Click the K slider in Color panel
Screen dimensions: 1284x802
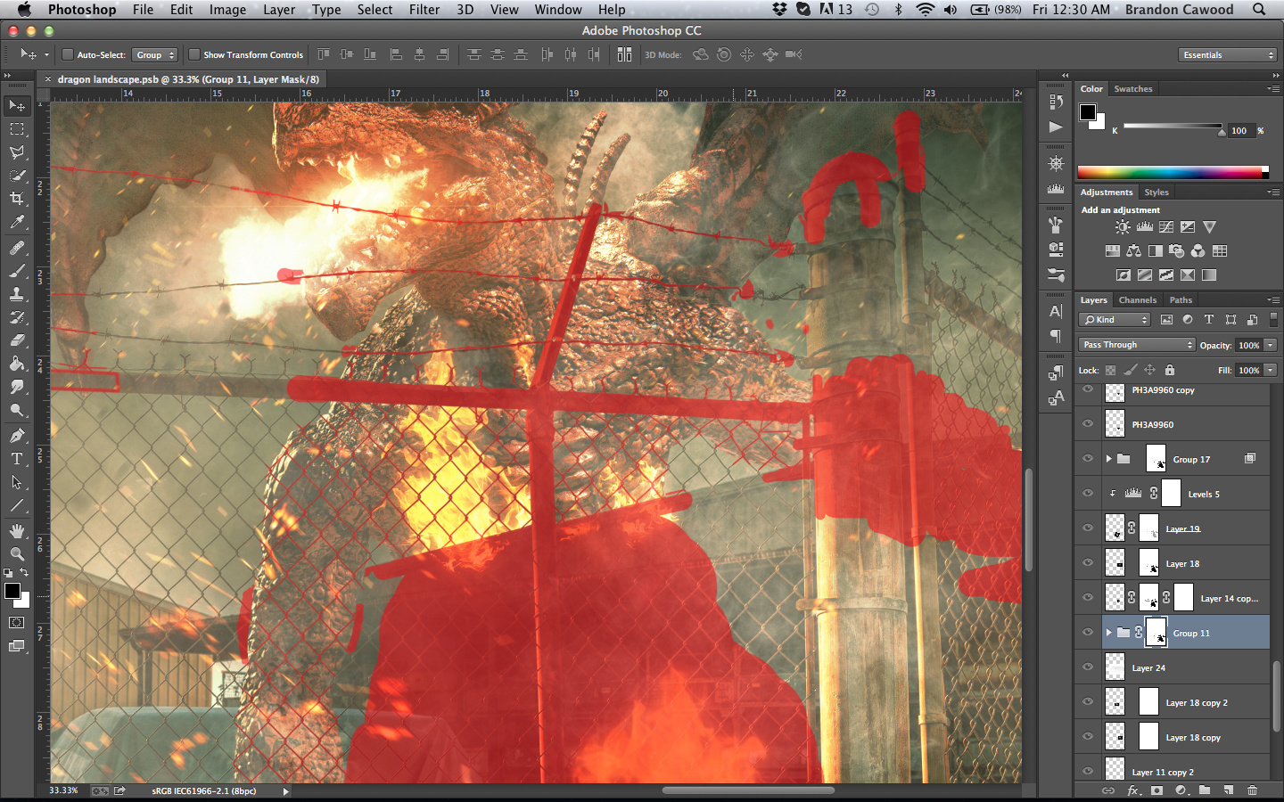click(x=1173, y=127)
